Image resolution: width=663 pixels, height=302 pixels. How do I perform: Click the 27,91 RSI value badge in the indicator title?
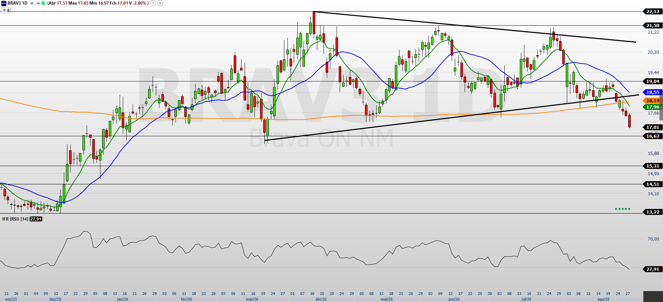tap(36, 219)
